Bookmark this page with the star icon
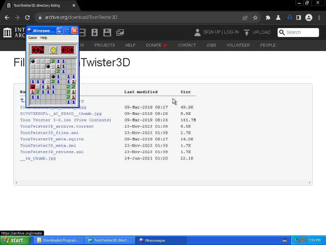Screen dimensions: 326x245 click(x=255, y=18)
